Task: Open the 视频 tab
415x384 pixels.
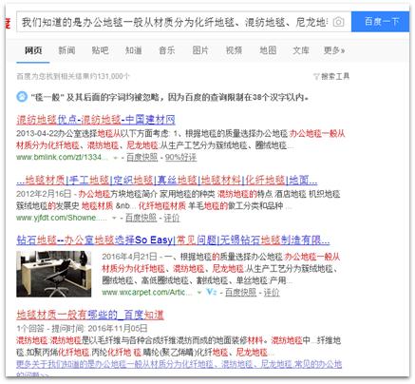Action: point(234,50)
